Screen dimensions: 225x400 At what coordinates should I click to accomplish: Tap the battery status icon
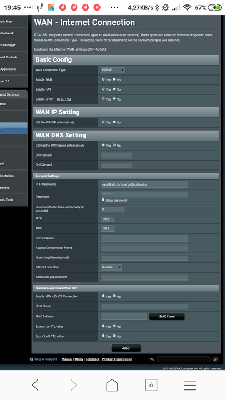click(214, 8)
